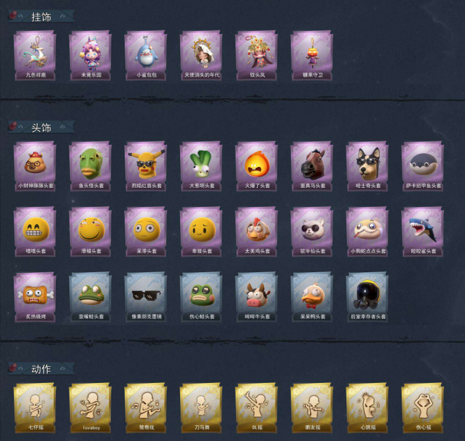Select the 九色祥鹿 deer pendant item
The width and height of the screenshot is (465, 441).
click(x=35, y=55)
